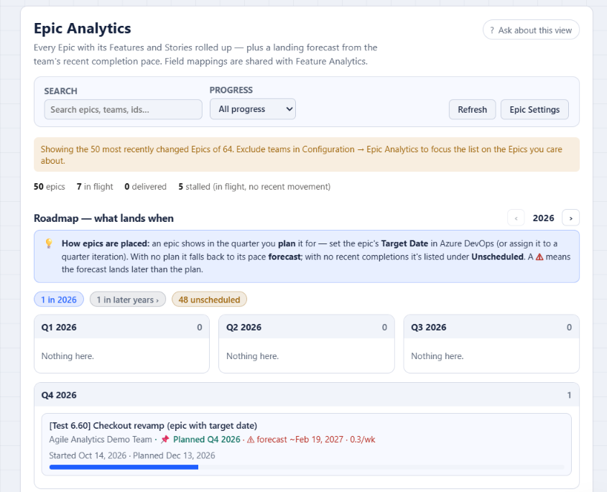Click the Epic Analytics heading

pyautogui.click(x=83, y=28)
